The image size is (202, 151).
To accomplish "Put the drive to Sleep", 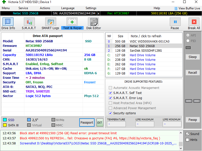I will 193,57.
